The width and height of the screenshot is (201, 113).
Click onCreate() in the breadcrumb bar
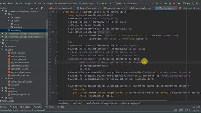pos(78,103)
